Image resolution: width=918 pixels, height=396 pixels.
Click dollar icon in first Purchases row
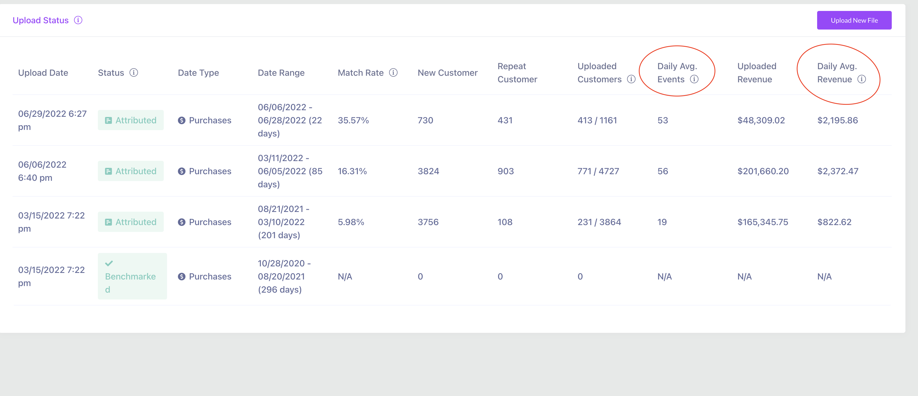click(182, 121)
